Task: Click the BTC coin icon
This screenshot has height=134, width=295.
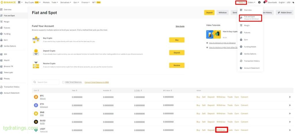Action: (36, 97)
